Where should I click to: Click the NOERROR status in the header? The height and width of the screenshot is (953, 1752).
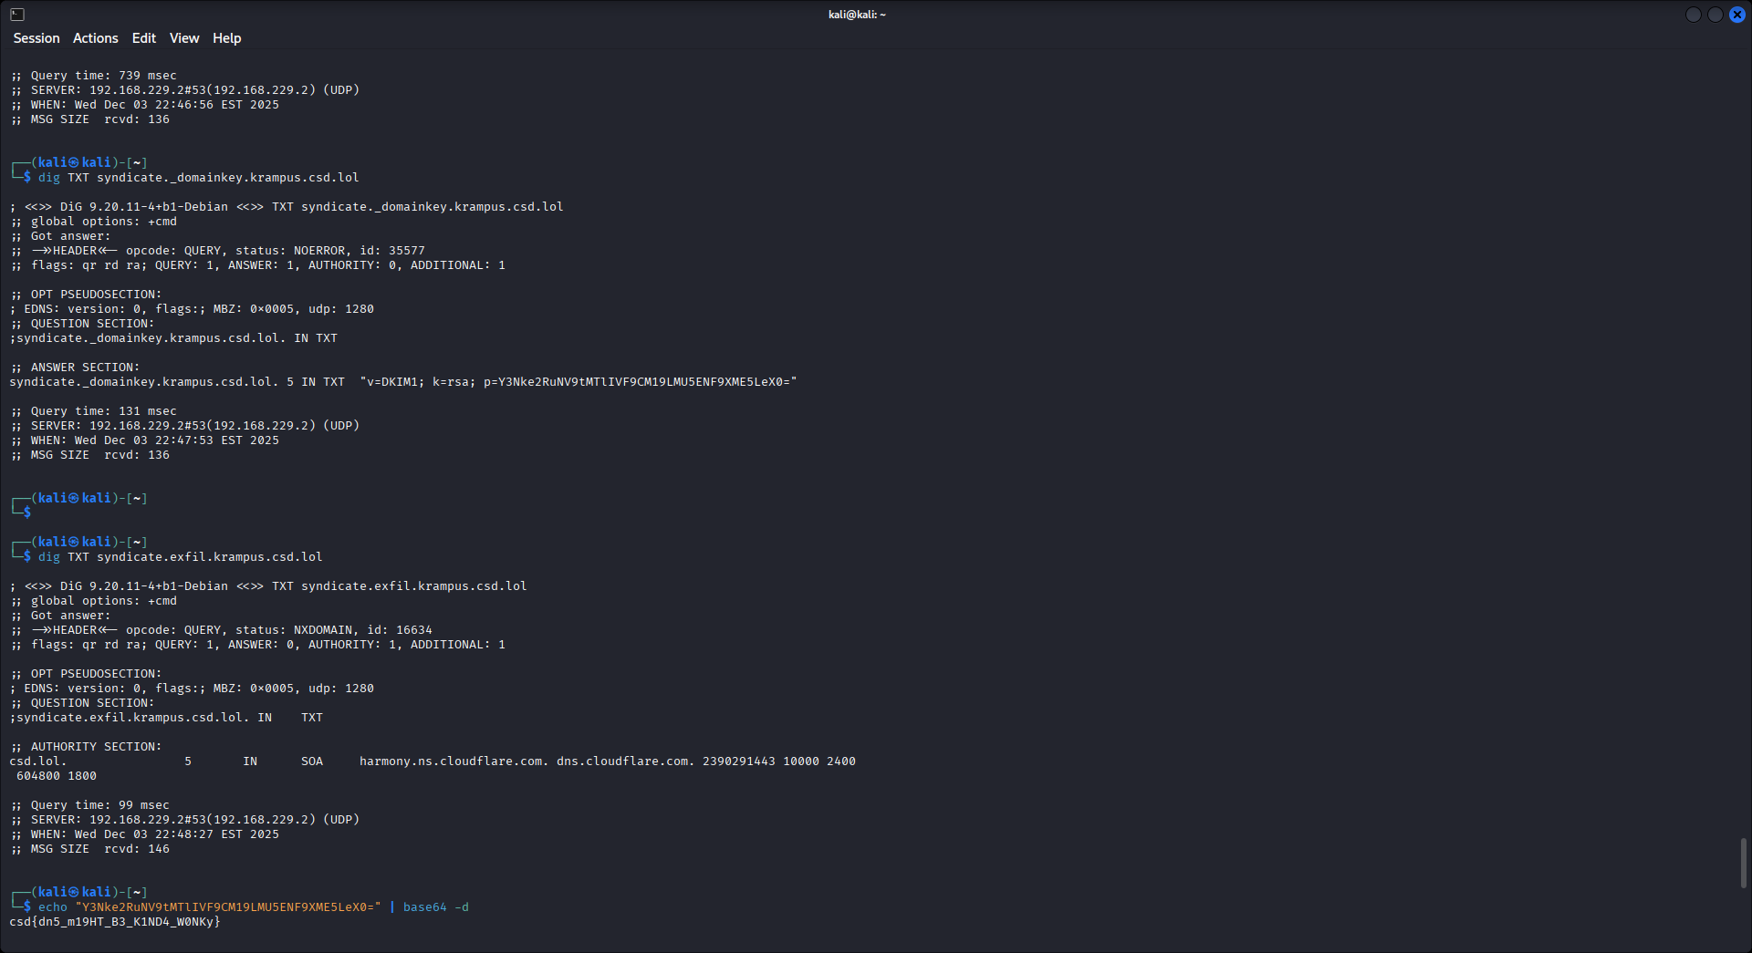click(319, 251)
